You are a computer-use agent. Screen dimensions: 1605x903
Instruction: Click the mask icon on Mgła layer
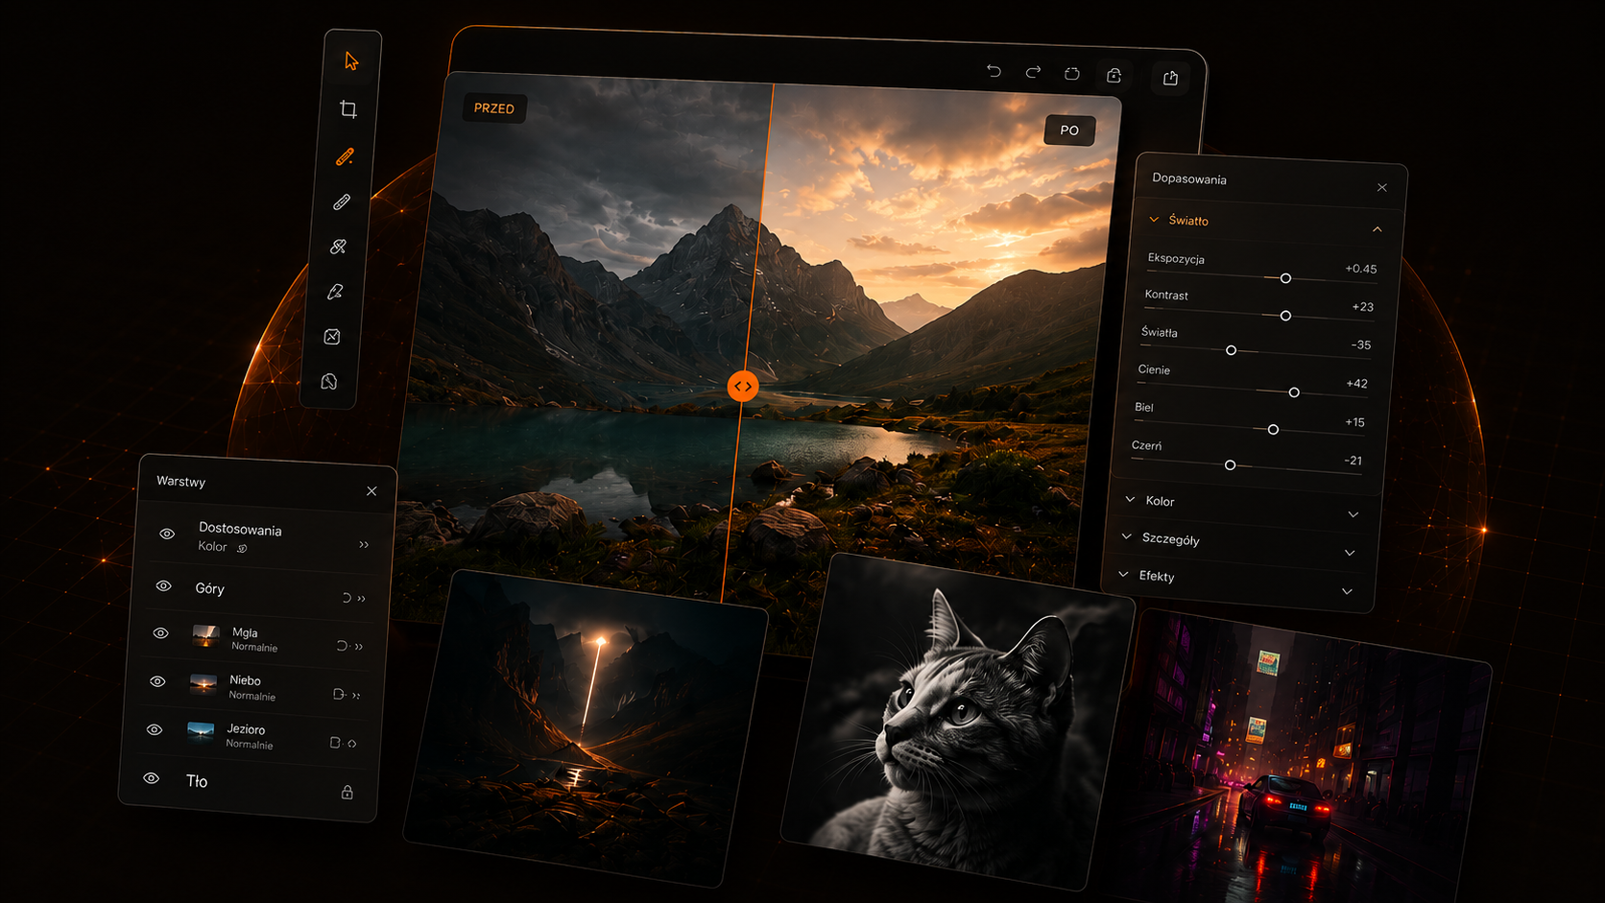pos(342,646)
